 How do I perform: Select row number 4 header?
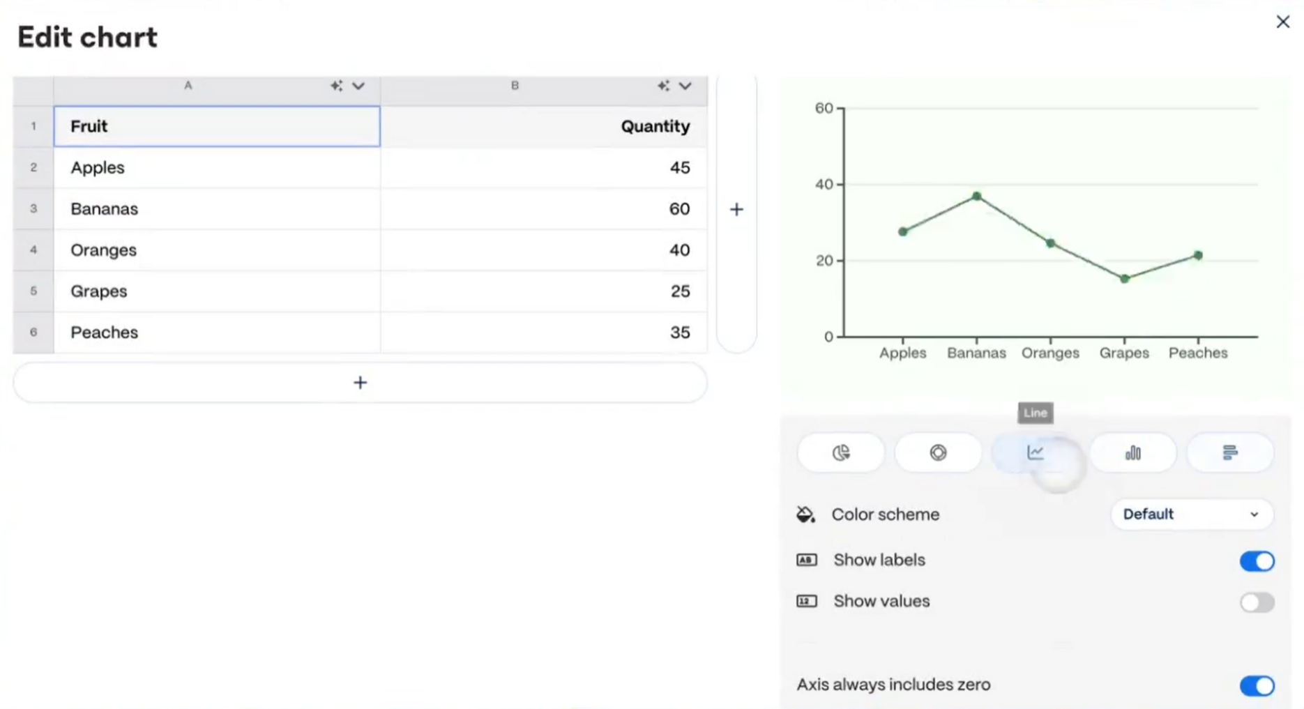click(33, 250)
